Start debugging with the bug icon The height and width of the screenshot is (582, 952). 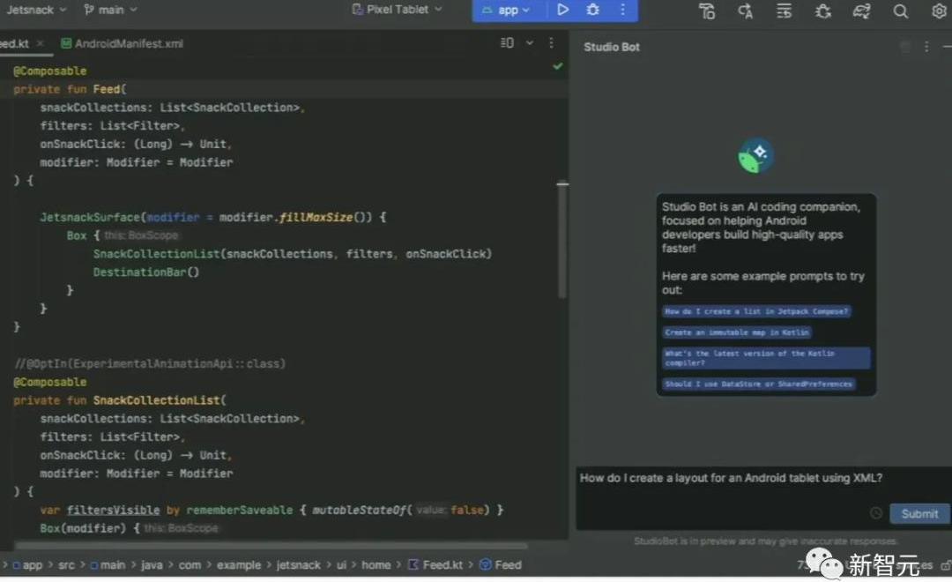point(592,10)
